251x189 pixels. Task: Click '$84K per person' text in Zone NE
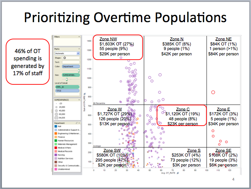pyautogui.click(x=223, y=54)
